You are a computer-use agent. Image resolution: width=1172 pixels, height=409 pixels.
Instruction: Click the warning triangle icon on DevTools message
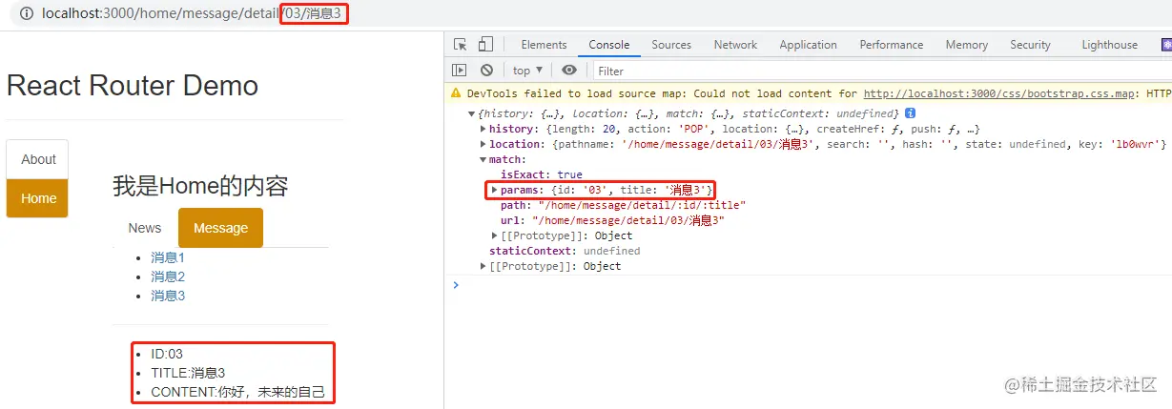tap(457, 93)
